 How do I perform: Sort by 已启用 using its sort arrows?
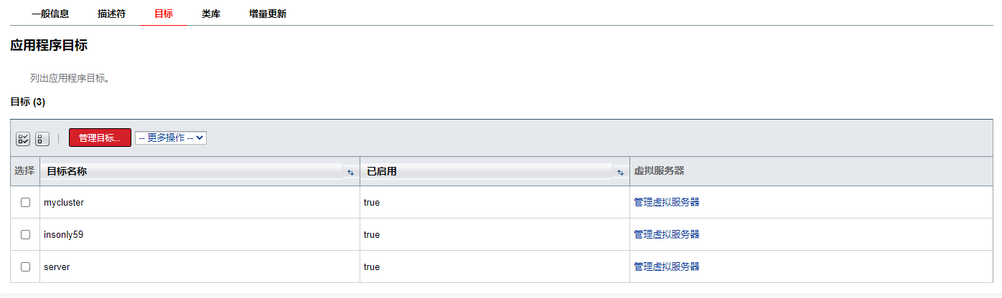[620, 172]
